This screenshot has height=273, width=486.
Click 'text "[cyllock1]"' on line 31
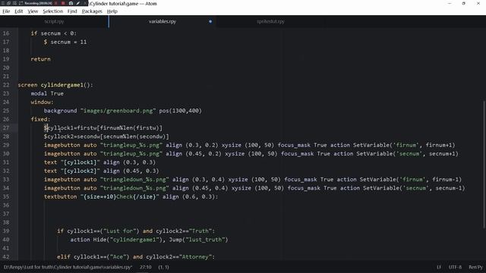(72, 162)
